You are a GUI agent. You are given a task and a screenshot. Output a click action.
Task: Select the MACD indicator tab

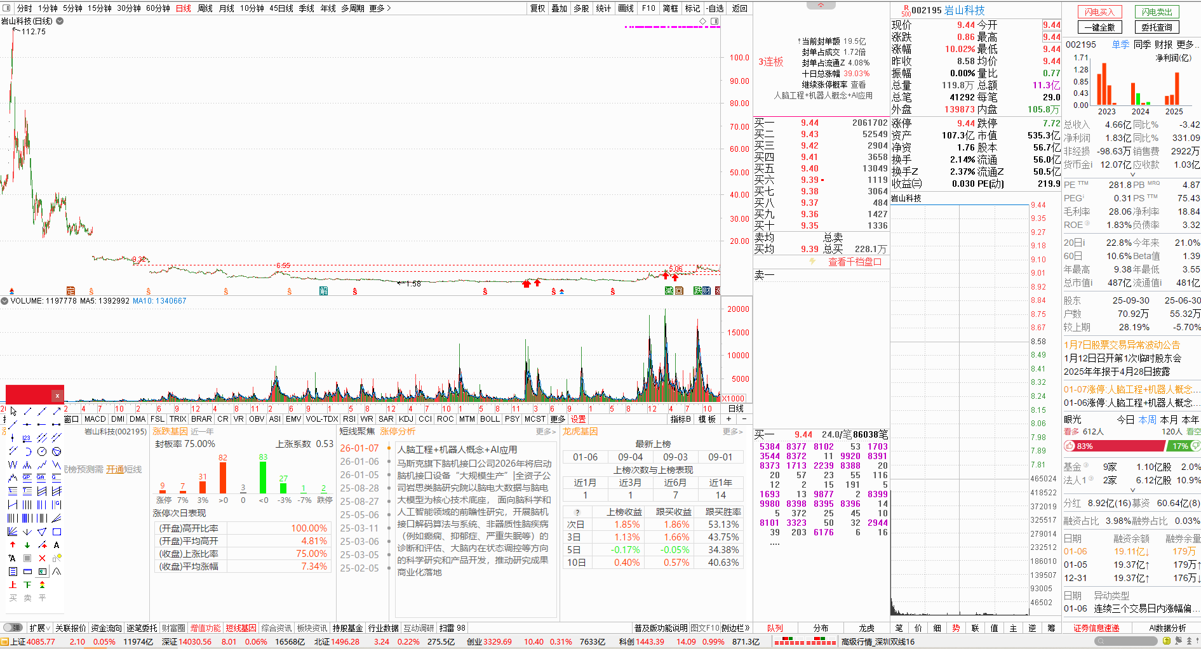pos(95,419)
